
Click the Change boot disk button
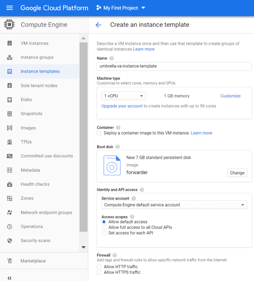[237, 173]
